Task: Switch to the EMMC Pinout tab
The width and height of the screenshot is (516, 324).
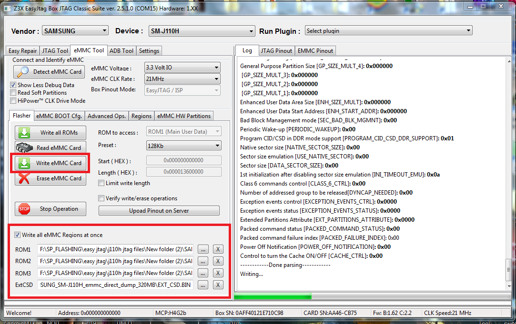Action: [315, 50]
